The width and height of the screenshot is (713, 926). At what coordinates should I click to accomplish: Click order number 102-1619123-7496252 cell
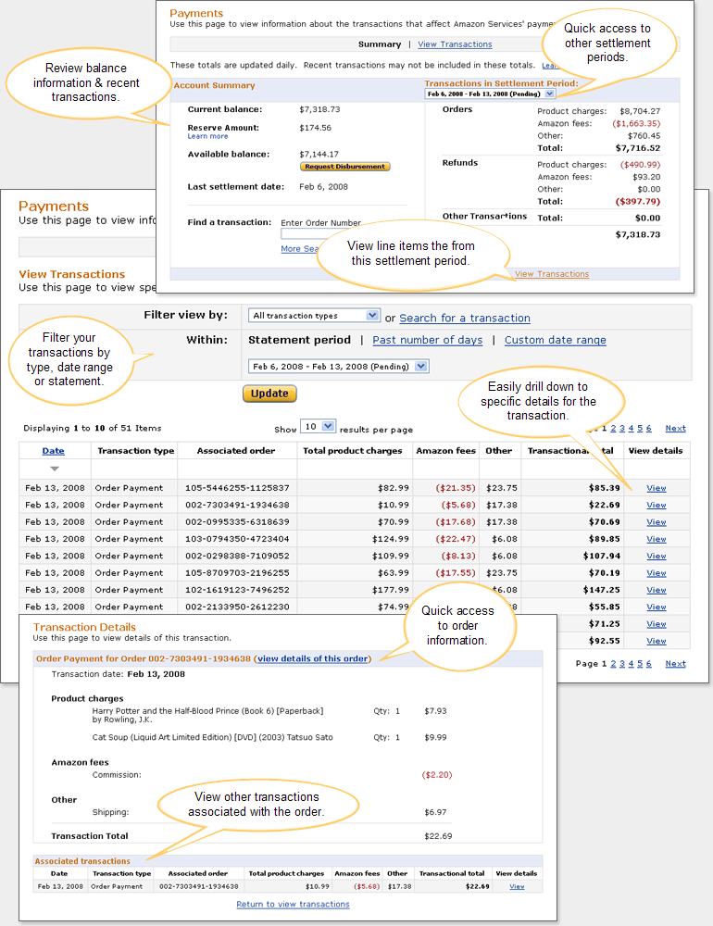tap(237, 590)
